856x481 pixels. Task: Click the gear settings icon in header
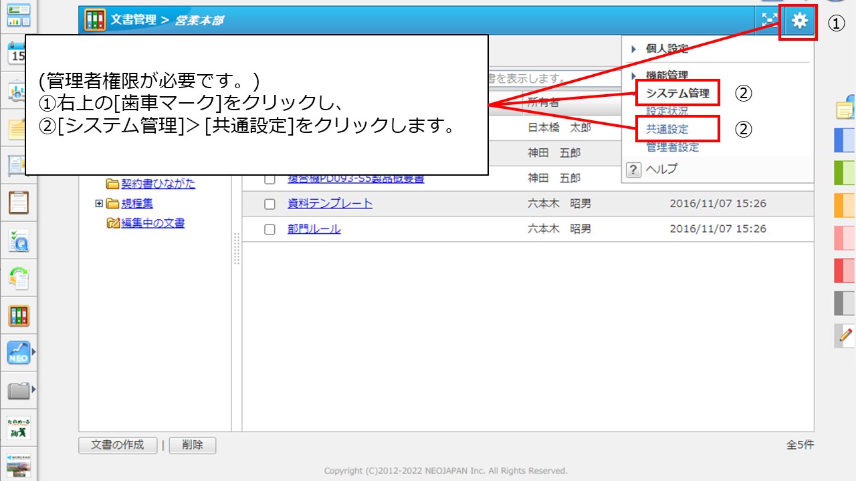click(799, 21)
